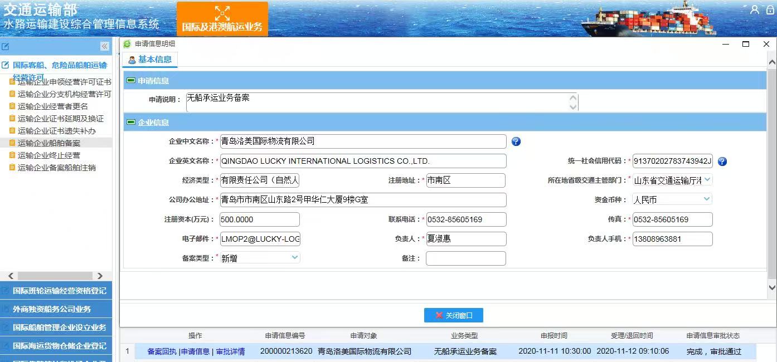
Task: Focus the 企业英文名称 input field
Action: click(x=363, y=161)
